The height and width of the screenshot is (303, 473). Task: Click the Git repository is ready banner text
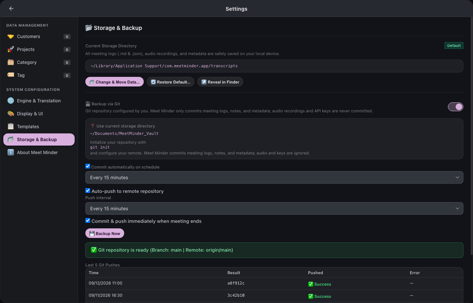coord(166,250)
